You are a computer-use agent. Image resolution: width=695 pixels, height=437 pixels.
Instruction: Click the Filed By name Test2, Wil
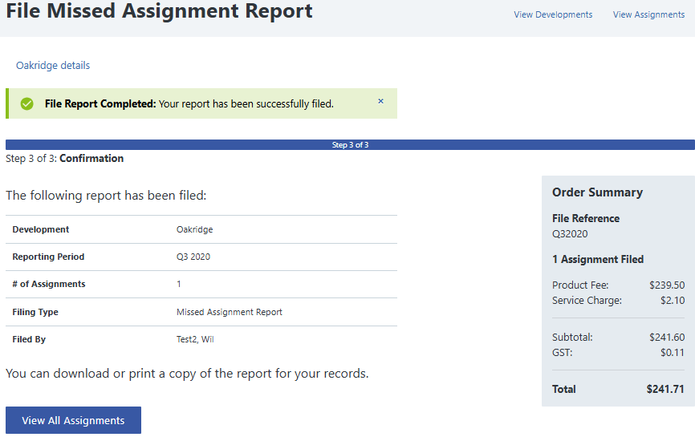[195, 339]
